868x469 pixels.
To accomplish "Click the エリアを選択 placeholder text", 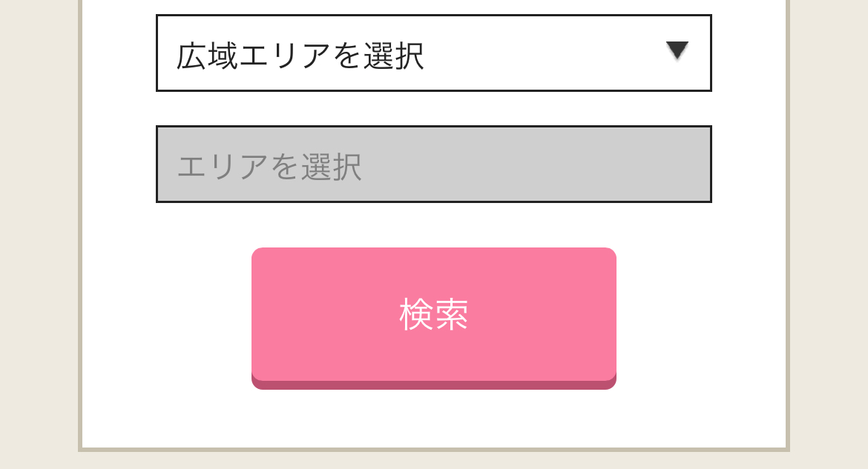I will pyautogui.click(x=269, y=167).
